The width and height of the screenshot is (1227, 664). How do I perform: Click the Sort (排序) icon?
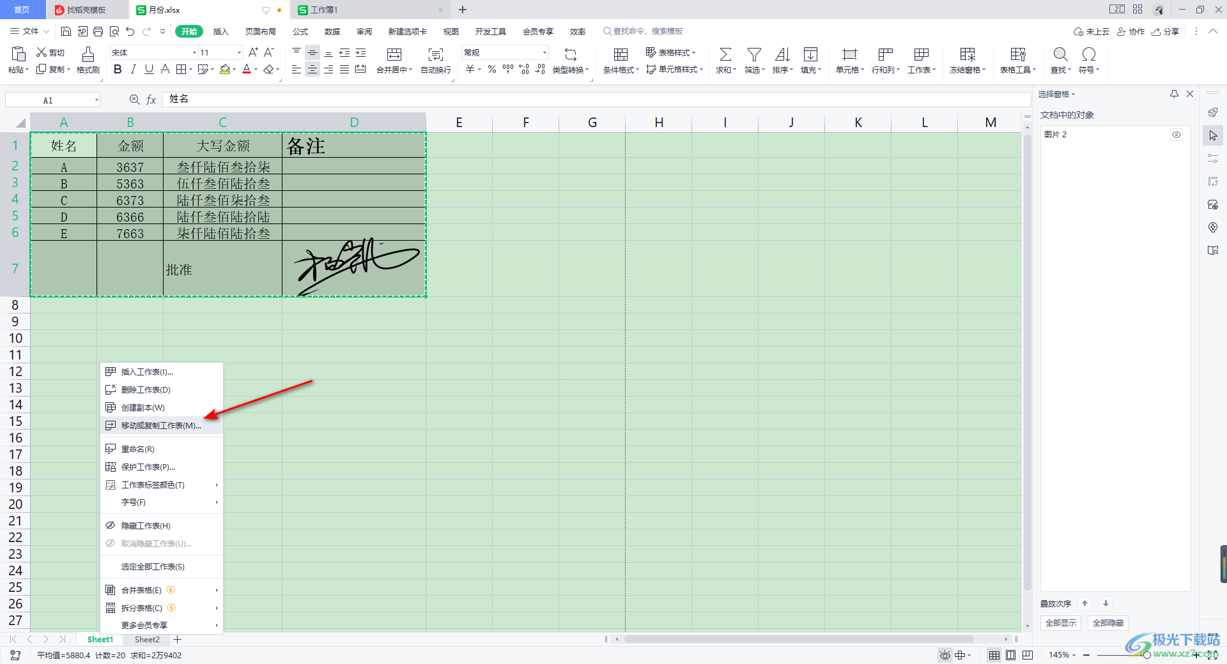click(782, 55)
